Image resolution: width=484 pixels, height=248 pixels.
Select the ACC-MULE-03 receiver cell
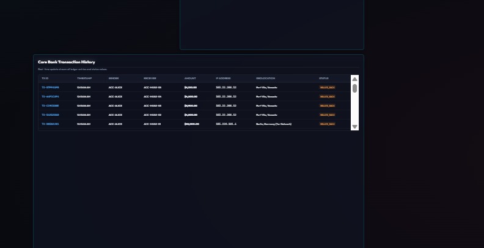tap(152, 106)
